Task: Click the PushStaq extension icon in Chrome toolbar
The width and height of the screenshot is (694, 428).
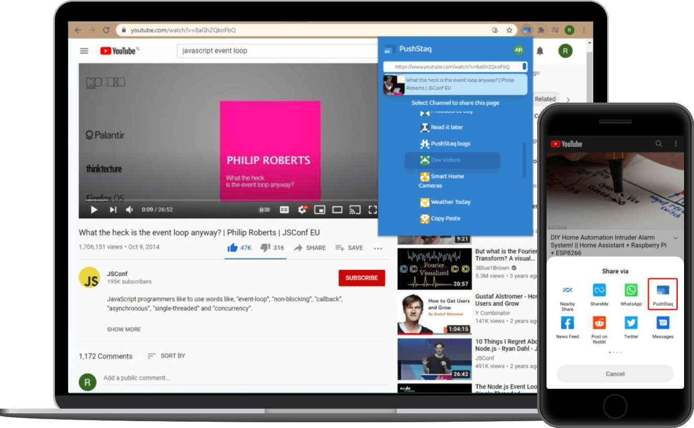Action: pyautogui.click(x=528, y=30)
